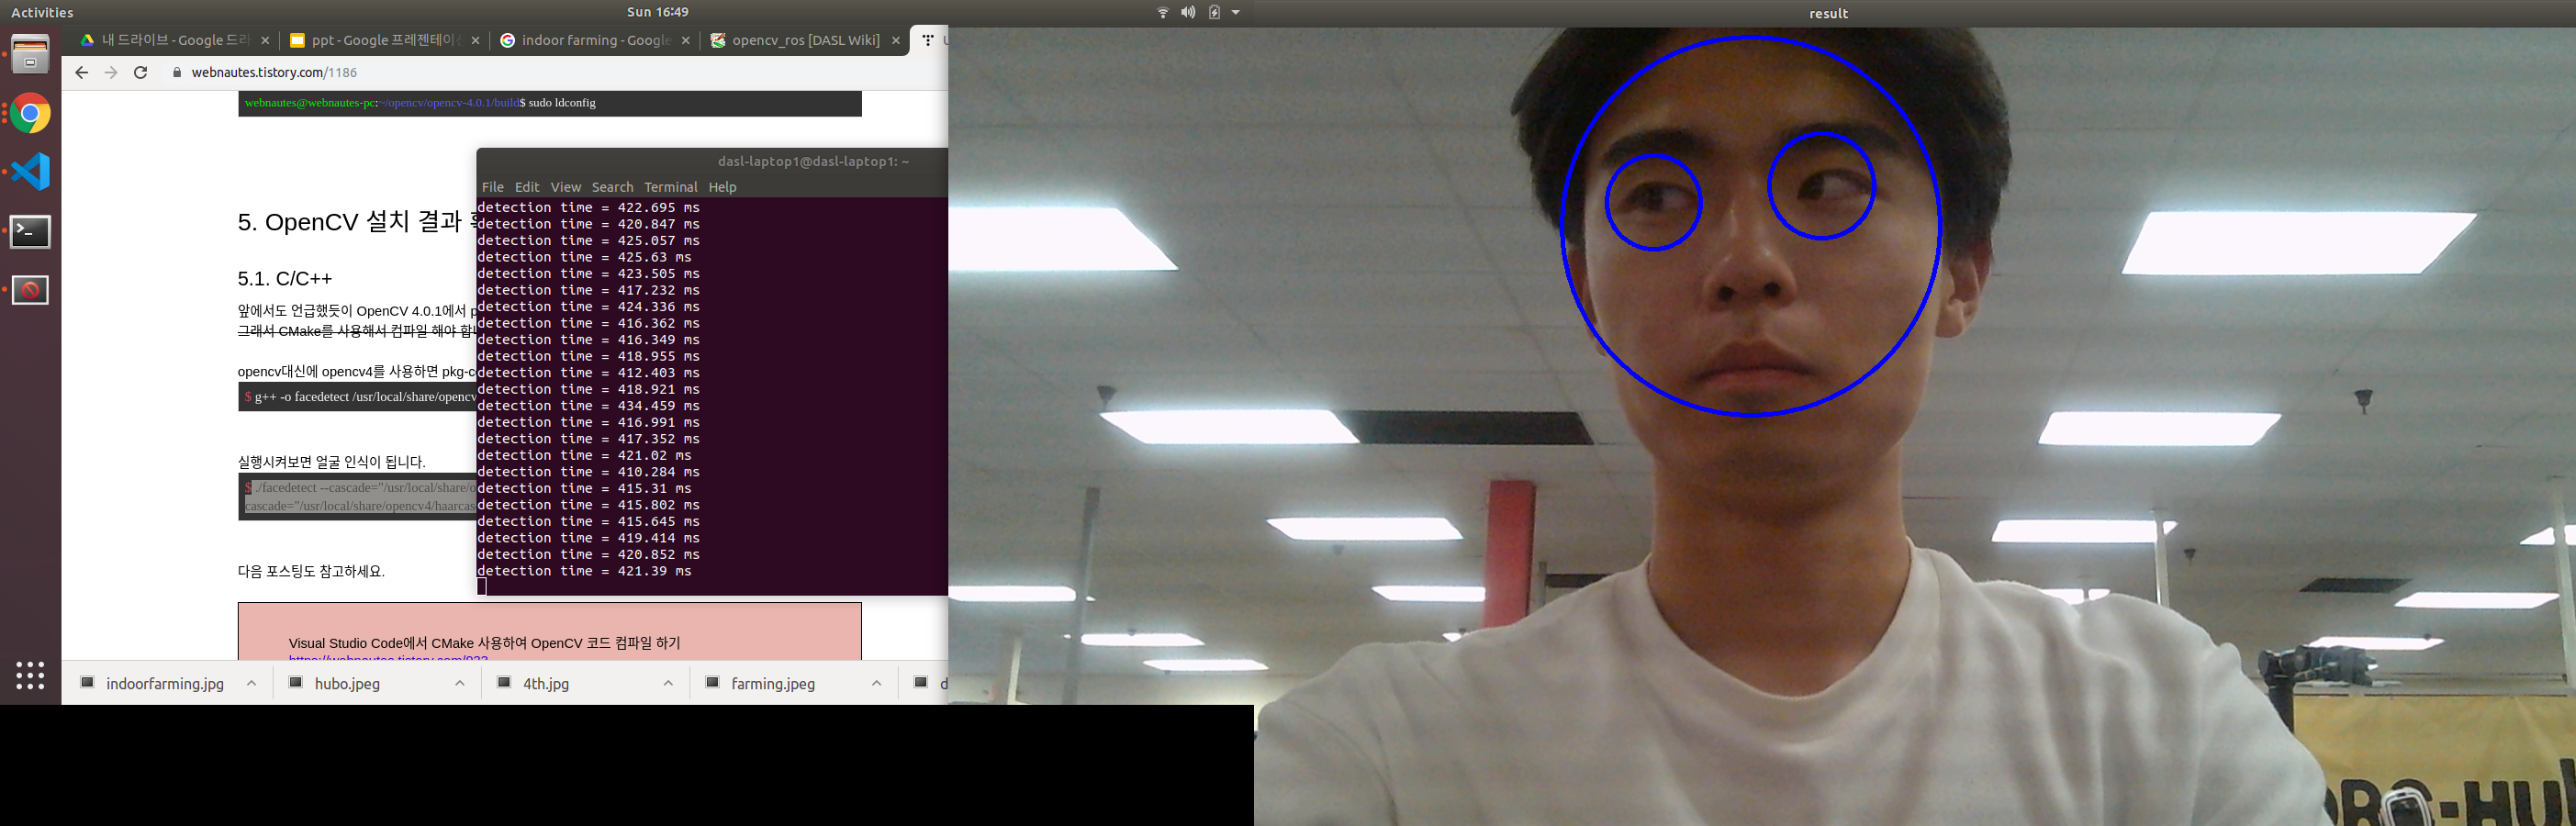The height and width of the screenshot is (826, 2576).
Task: Click line 'detection time = 410.284 ms'
Action: pos(588,472)
